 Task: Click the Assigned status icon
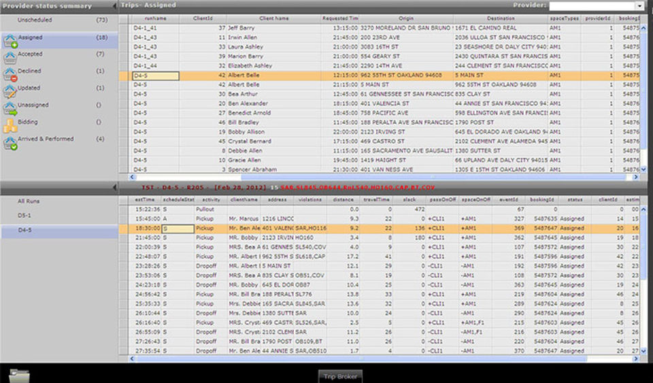click(10, 41)
